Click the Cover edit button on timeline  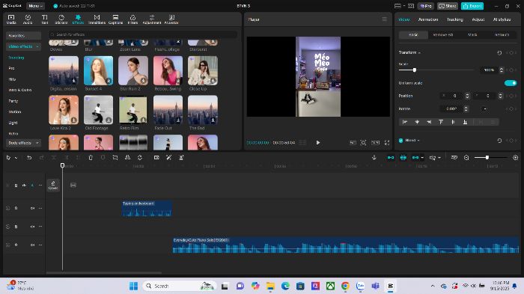[53, 185]
